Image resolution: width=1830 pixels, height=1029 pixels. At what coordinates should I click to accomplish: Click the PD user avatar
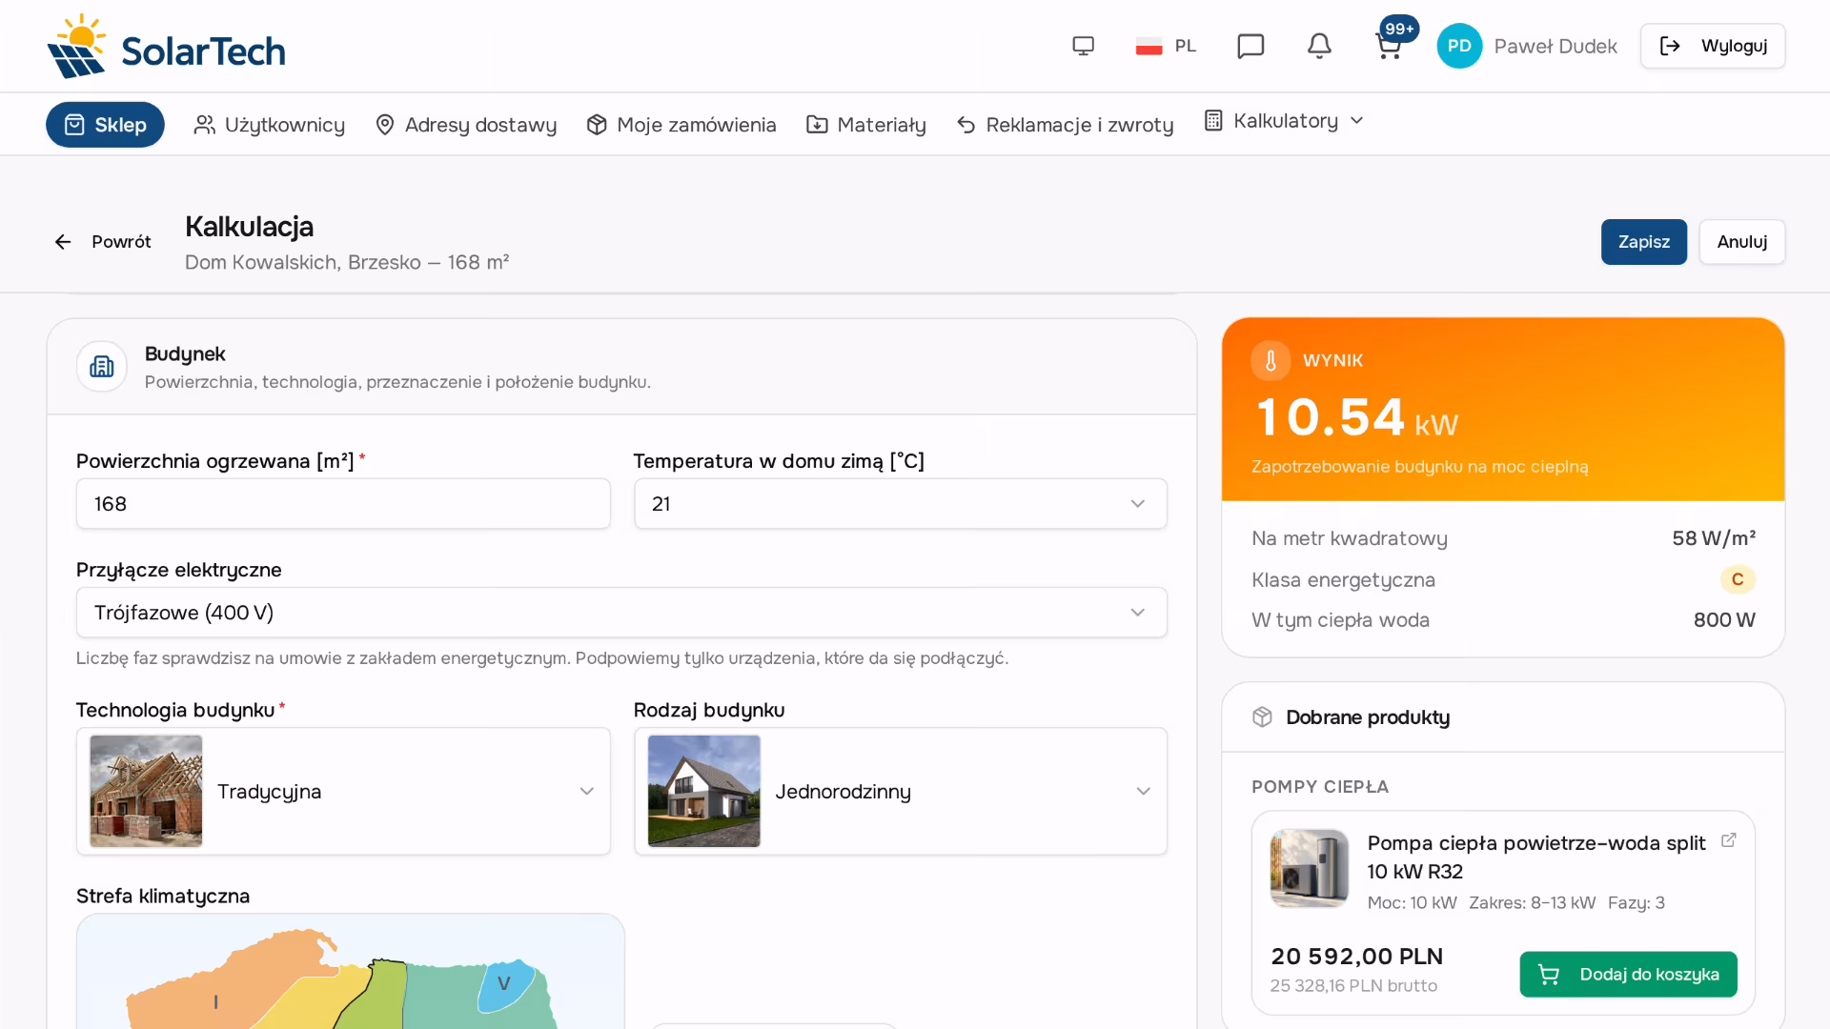click(x=1459, y=46)
